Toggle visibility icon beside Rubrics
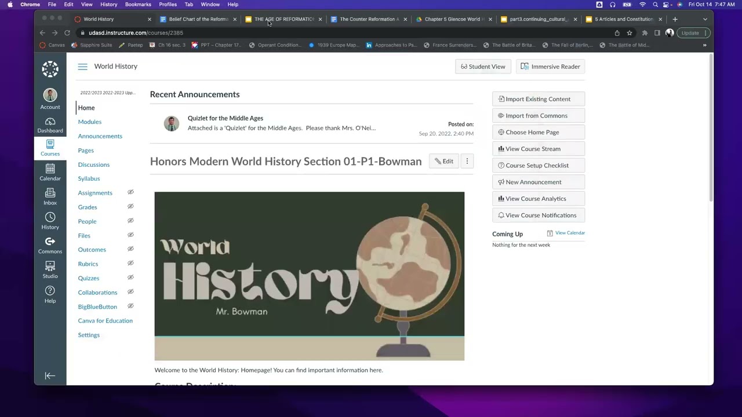 [x=130, y=264]
